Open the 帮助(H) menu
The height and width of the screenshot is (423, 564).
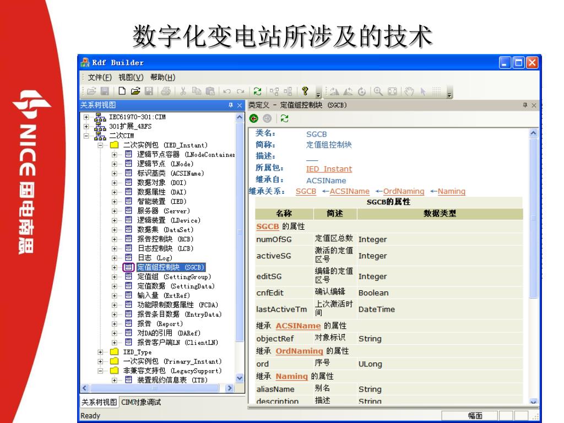pyautogui.click(x=162, y=77)
